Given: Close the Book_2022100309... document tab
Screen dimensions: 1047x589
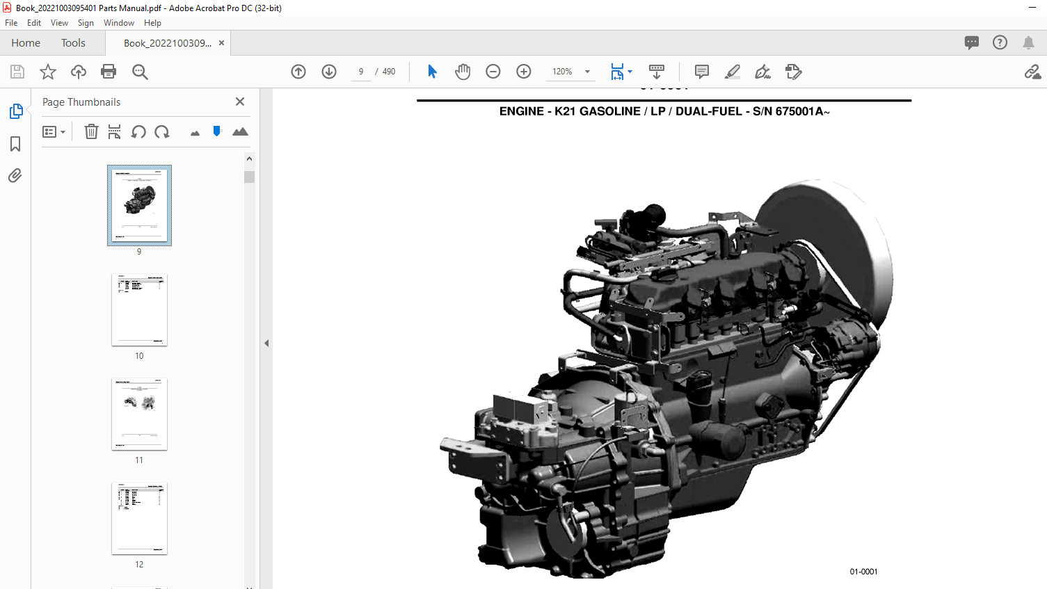Looking at the screenshot, I should click(222, 42).
